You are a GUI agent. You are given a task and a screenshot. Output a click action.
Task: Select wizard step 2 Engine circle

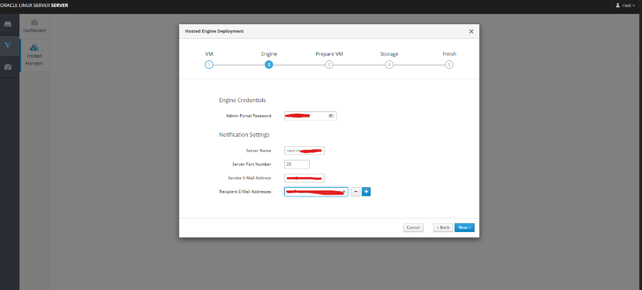pyautogui.click(x=269, y=65)
